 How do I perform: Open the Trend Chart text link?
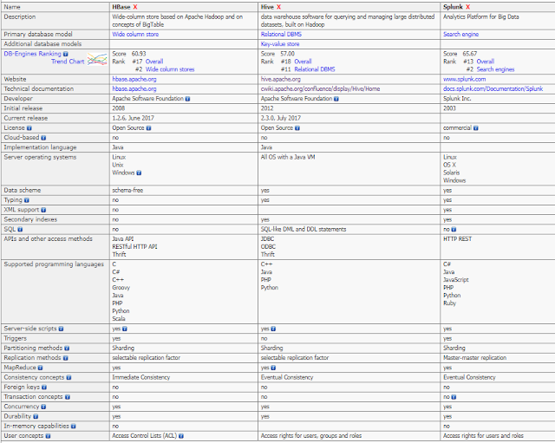pos(68,62)
